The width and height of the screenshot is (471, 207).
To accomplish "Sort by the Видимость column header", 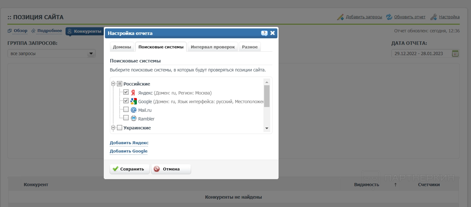I will pyautogui.click(x=367, y=185).
